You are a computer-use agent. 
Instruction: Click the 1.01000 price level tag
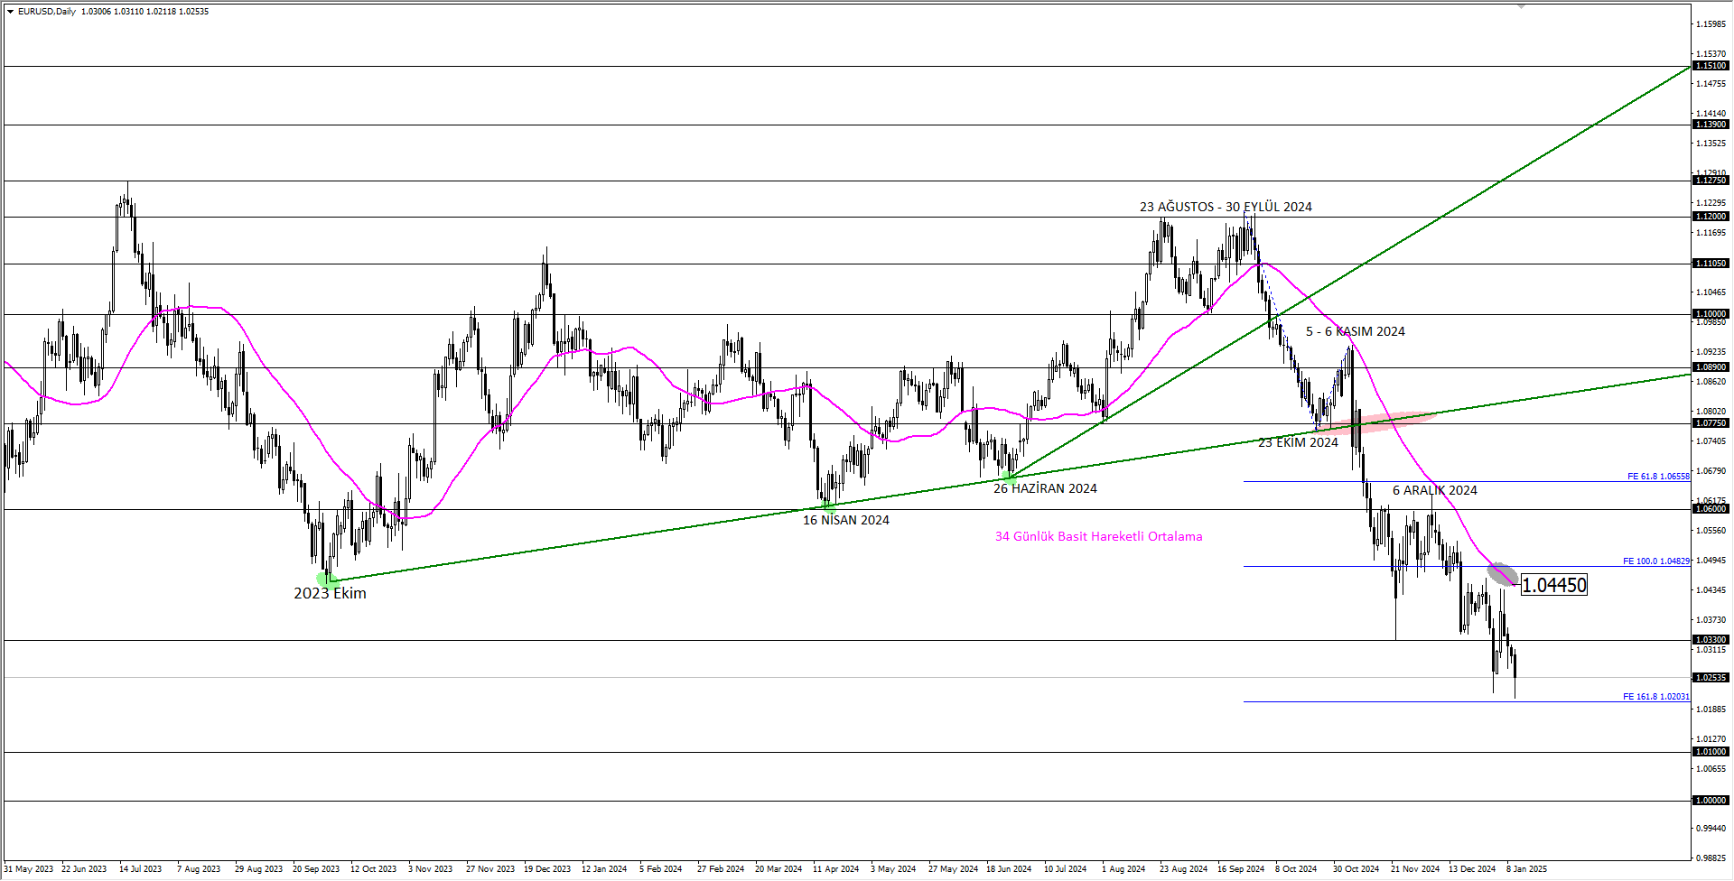click(x=1711, y=752)
